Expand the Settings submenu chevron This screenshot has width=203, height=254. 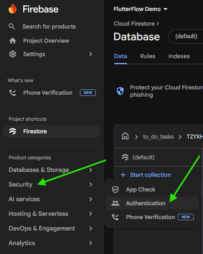click(x=90, y=54)
